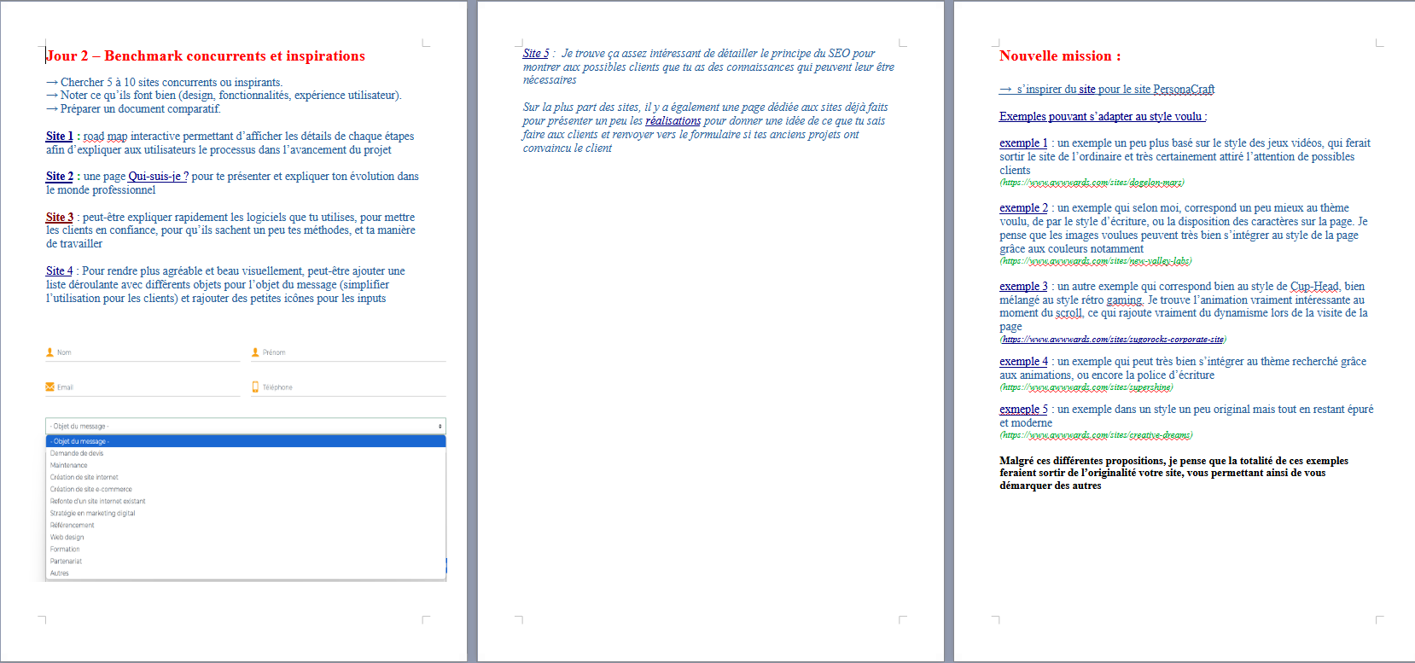Click the orange envelope Email icon
The width and height of the screenshot is (1415, 663).
click(x=49, y=387)
